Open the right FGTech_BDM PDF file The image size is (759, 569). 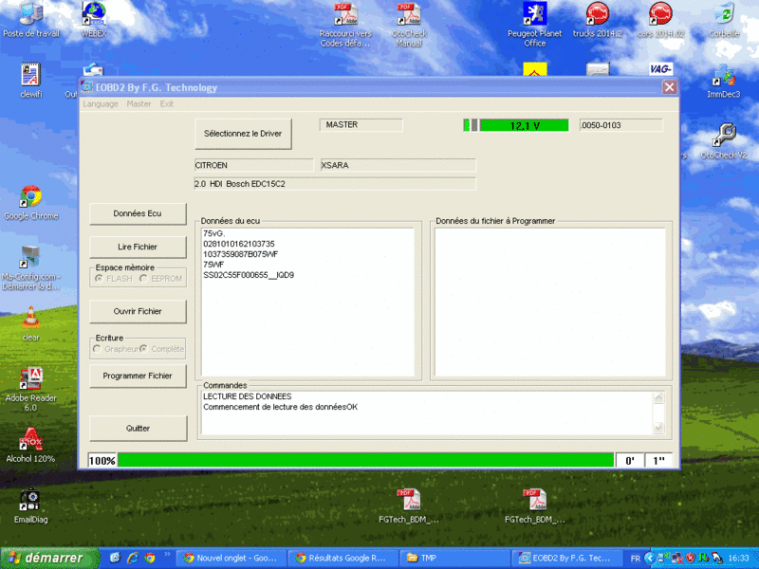(535, 506)
